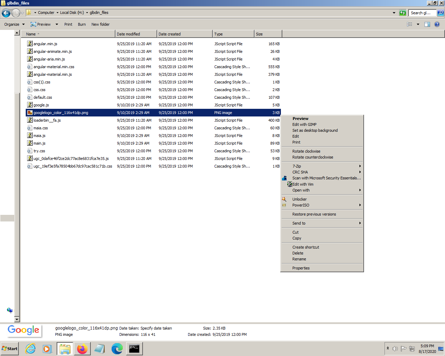Click the Back navigation arrow button
The height and width of the screenshot is (356, 445).
click(6, 13)
